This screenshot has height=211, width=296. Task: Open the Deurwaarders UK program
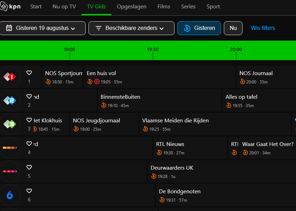pos(222,171)
